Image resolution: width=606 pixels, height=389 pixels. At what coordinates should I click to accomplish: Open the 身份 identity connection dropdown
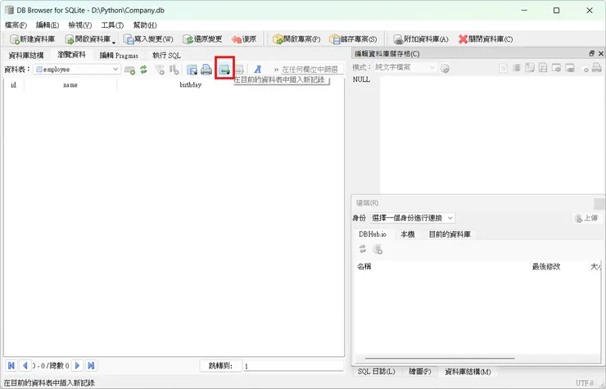413,218
